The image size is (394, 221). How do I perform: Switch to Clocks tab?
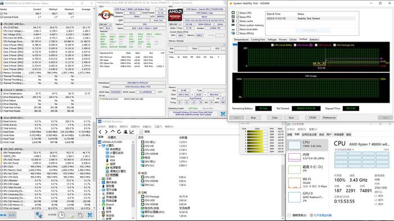(x=293, y=40)
